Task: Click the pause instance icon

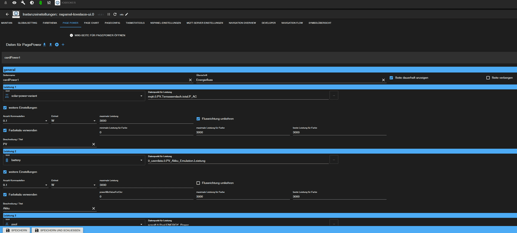Action: point(109,14)
